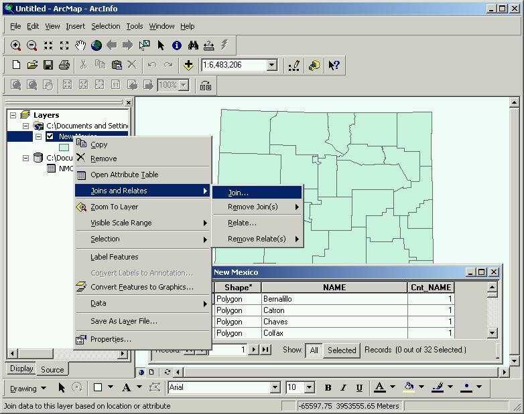Viewport: 524px width, 414px height.
Task: Open font color dropdown arrow
Action: [x=393, y=387]
